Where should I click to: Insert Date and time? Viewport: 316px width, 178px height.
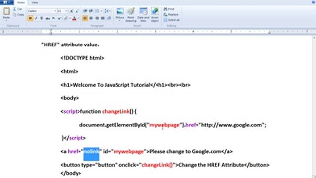[x=143, y=15]
